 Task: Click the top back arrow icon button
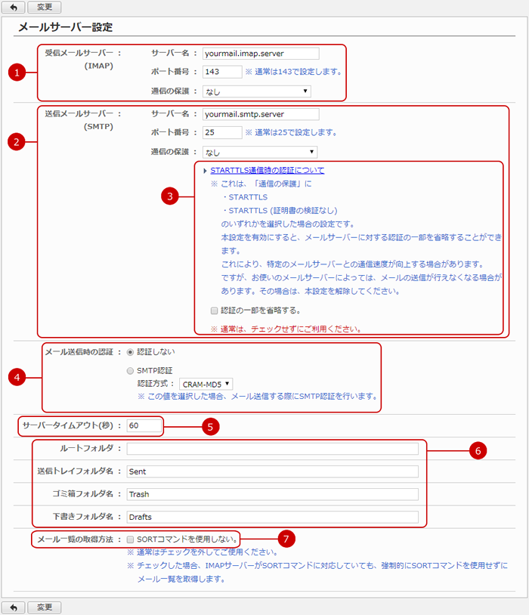coord(14,7)
